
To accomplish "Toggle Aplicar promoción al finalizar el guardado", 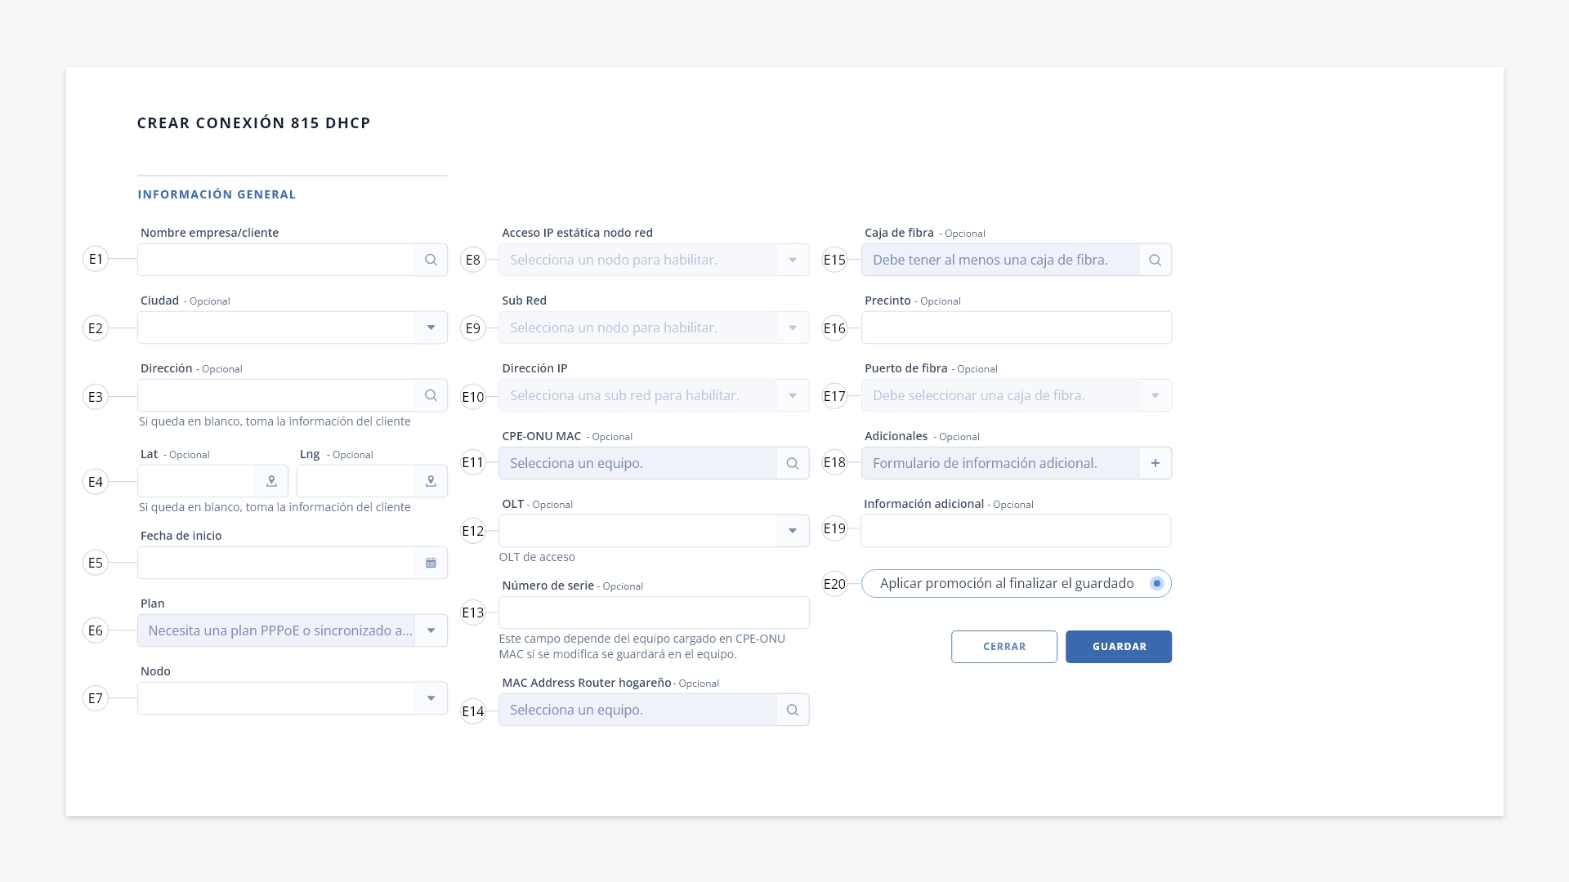I will click(1156, 583).
